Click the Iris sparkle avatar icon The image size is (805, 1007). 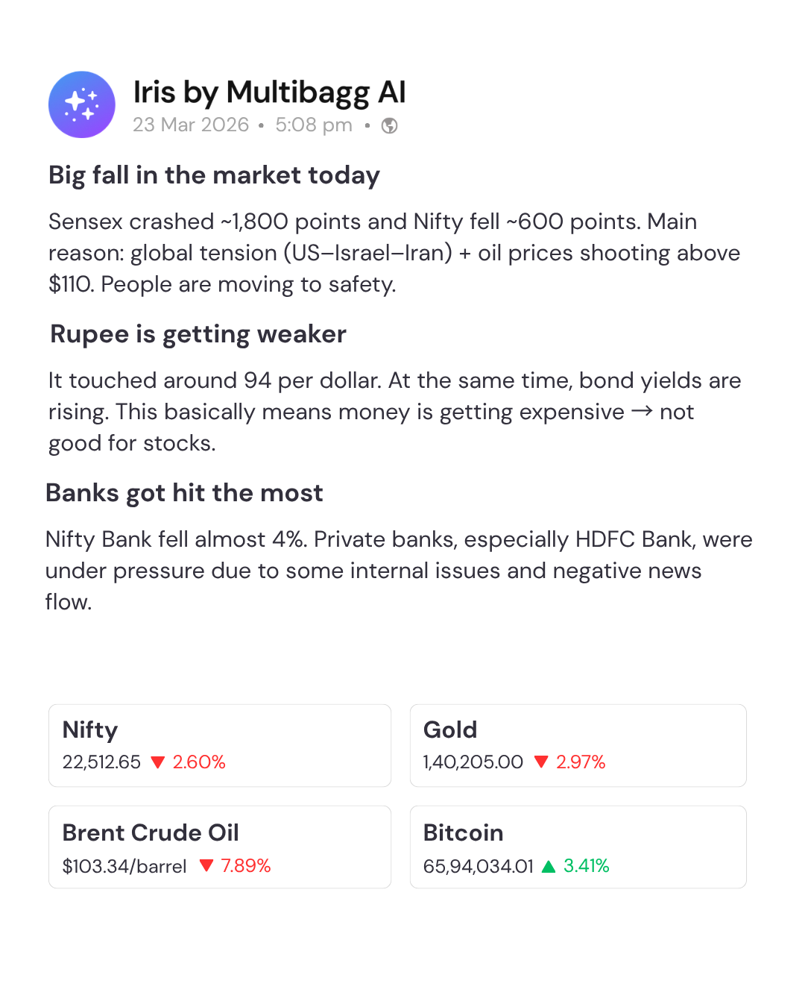coord(82,104)
